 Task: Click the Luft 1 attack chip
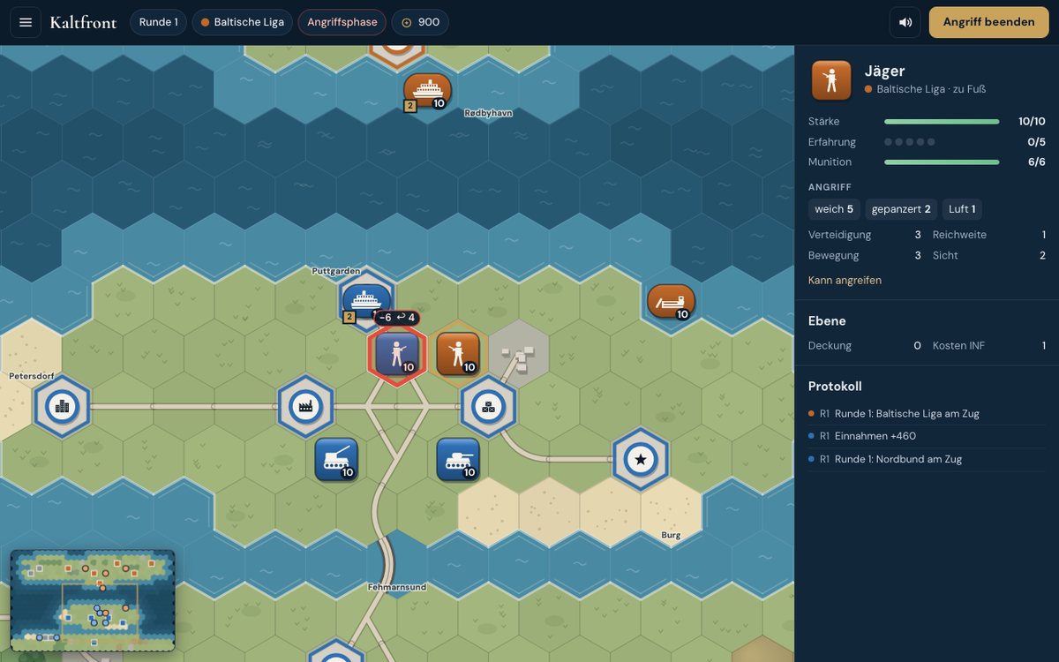pos(962,209)
